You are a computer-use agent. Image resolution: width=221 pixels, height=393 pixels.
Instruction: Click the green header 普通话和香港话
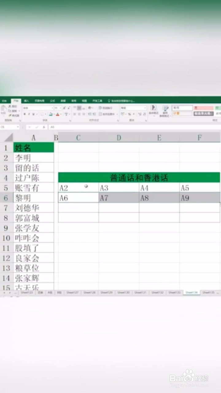pos(139,177)
